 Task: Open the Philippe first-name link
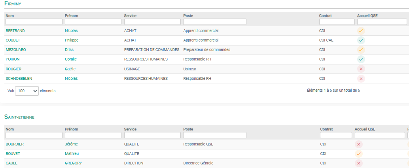tap(72, 40)
